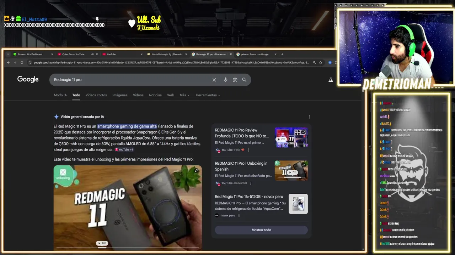Open Vídeos results
The width and height of the screenshot is (455, 255).
[x=138, y=95]
